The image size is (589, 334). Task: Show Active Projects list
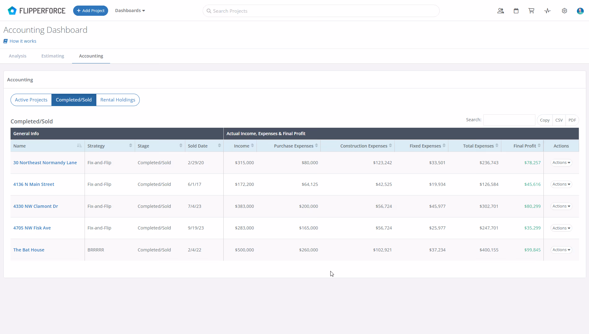click(31, 100)
